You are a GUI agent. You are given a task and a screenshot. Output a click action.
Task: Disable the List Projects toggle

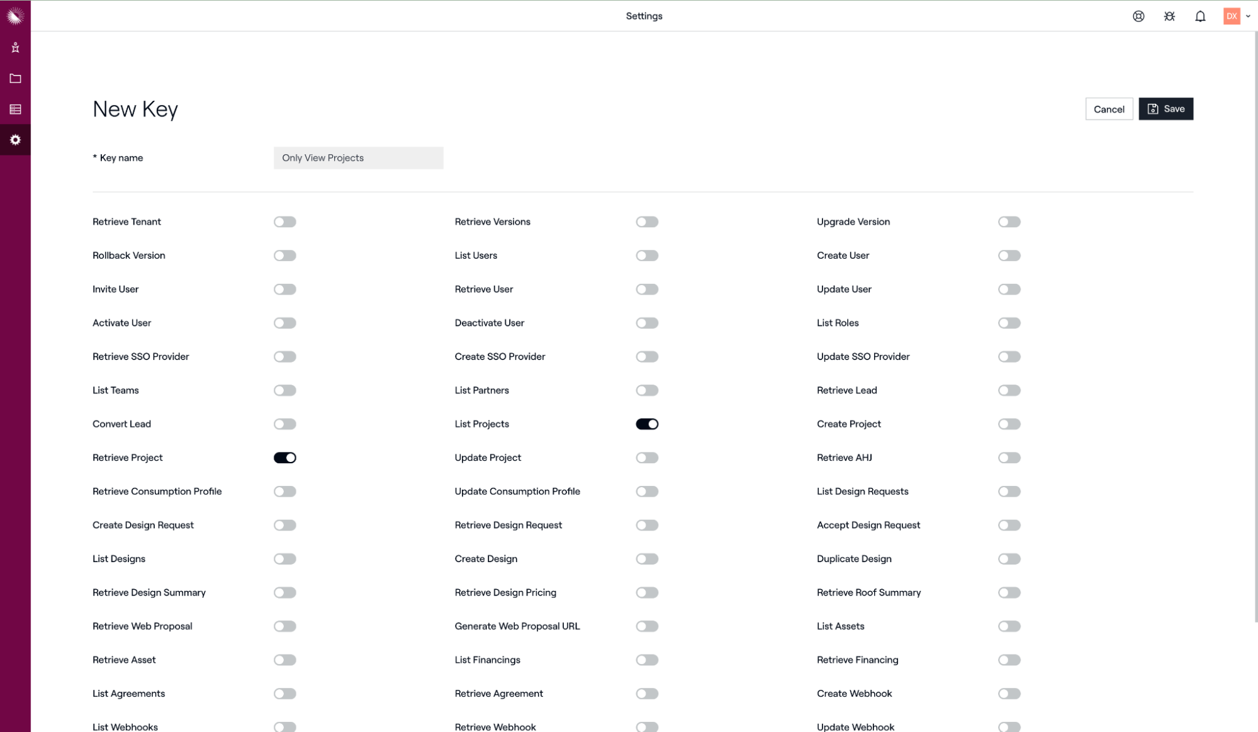(647, 424)
